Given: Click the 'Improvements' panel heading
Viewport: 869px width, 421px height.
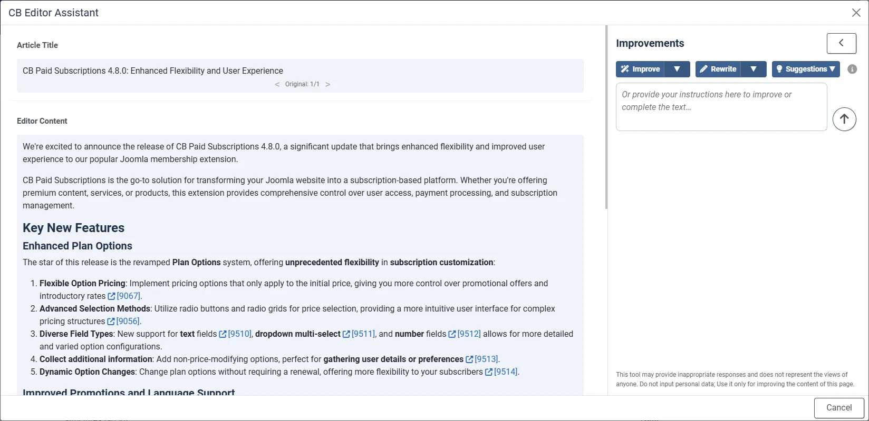Looking at the screenshot, I should pos(650,43).
